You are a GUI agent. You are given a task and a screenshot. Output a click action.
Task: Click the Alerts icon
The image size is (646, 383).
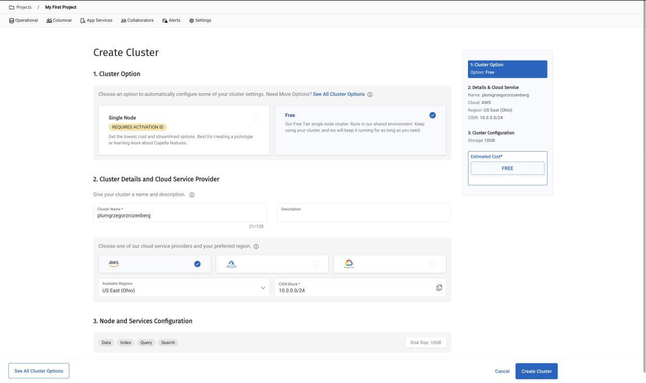165,21
